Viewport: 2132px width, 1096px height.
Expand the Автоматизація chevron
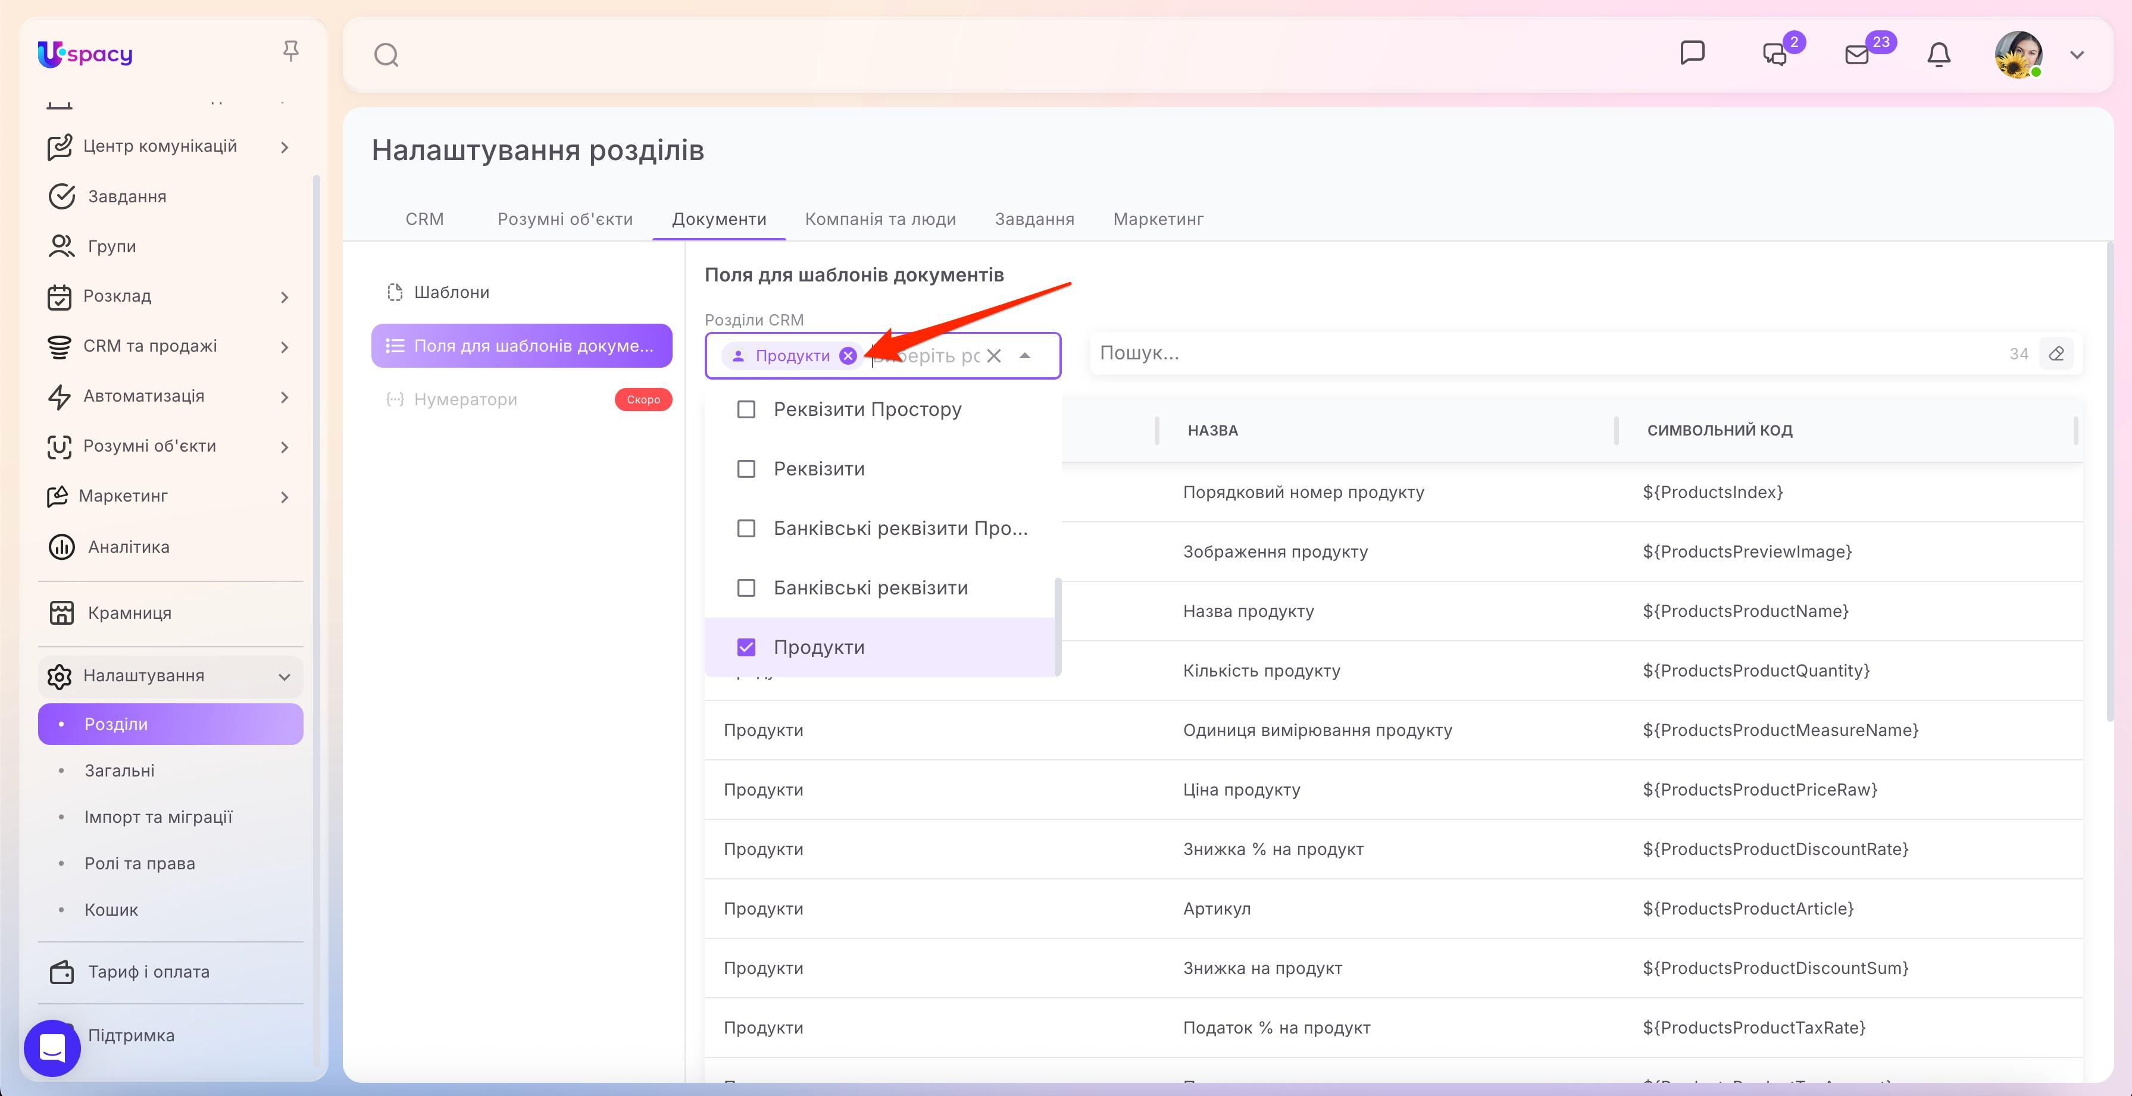pyautogui.click(x=285, y=397)
